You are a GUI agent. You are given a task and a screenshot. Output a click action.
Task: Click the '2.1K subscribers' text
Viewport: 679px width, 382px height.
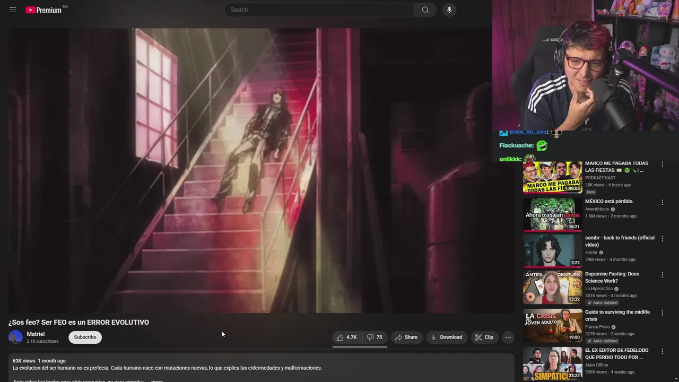pos(43,342)
